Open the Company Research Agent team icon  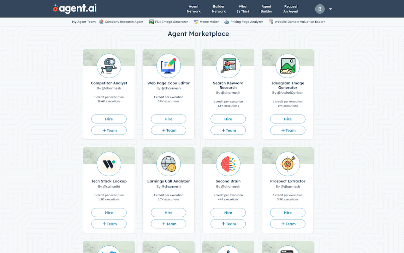coord(101,22)
